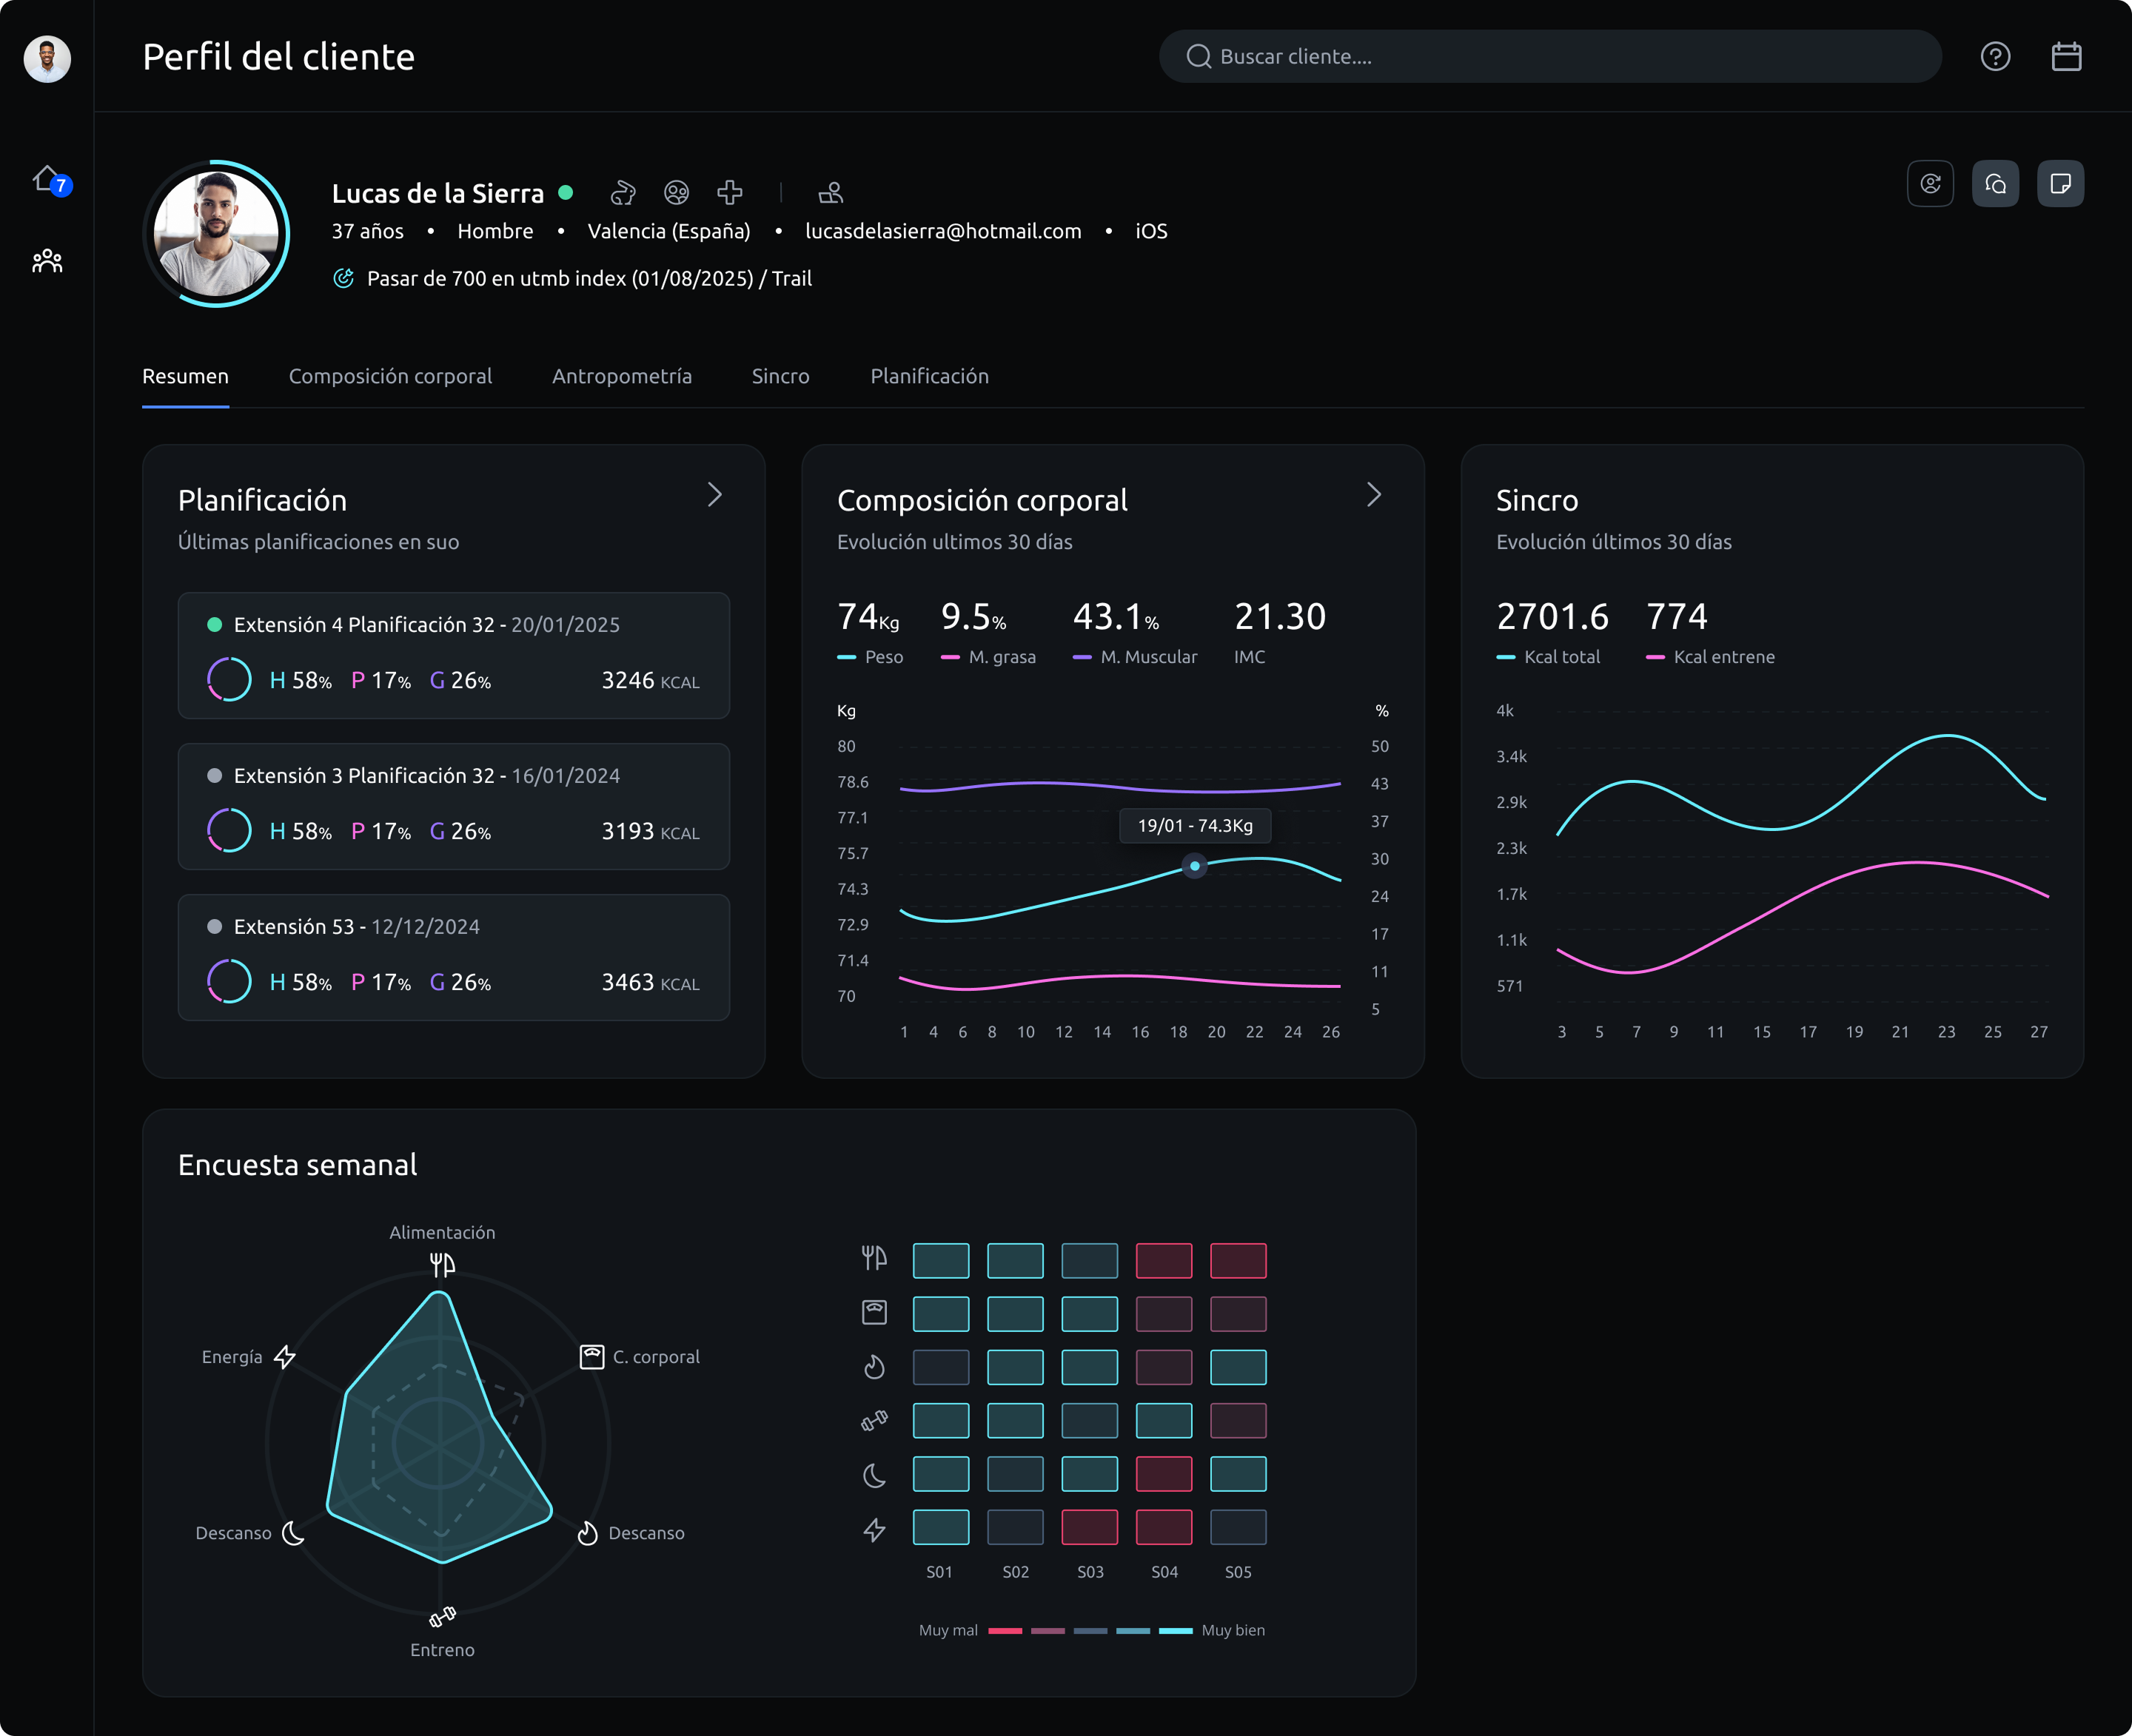Toggle the M. grasa legend series

point(988,657)
